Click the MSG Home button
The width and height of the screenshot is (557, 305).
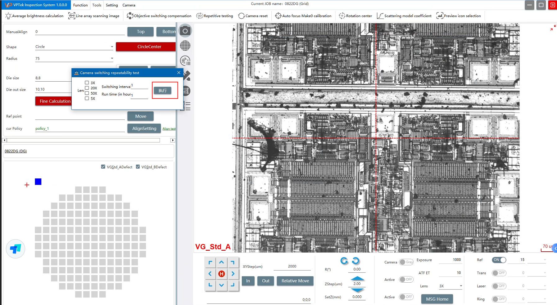pyautogui.click(x=437, y=299)
